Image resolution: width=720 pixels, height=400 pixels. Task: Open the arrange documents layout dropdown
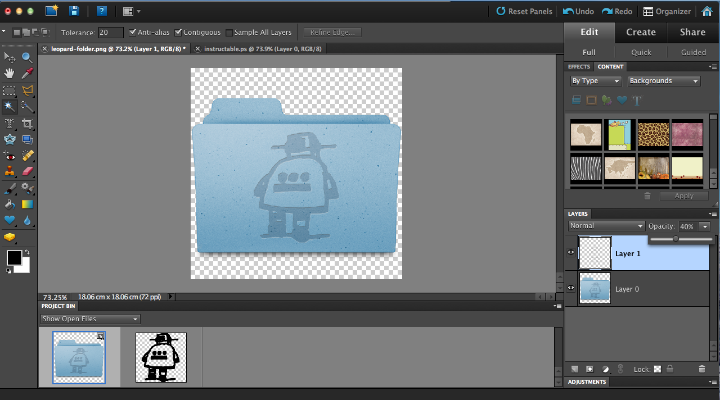[x=132, y=11]
